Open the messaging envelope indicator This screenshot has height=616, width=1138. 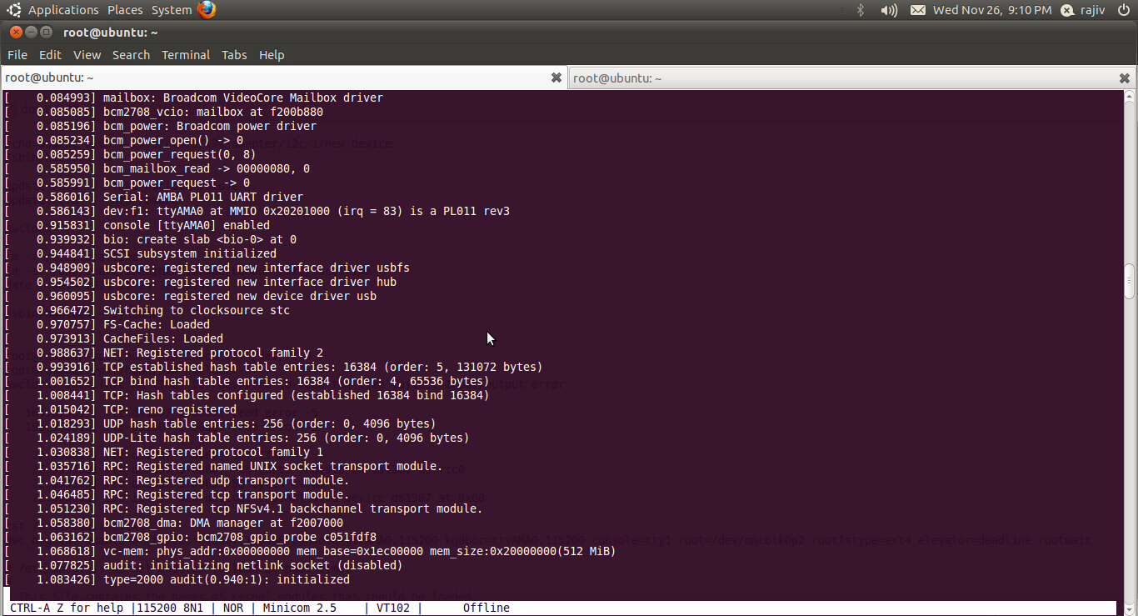917,10
